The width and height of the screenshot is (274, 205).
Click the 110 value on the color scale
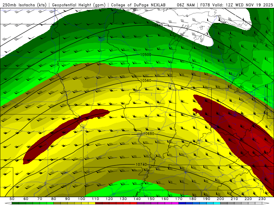[95, 199]
